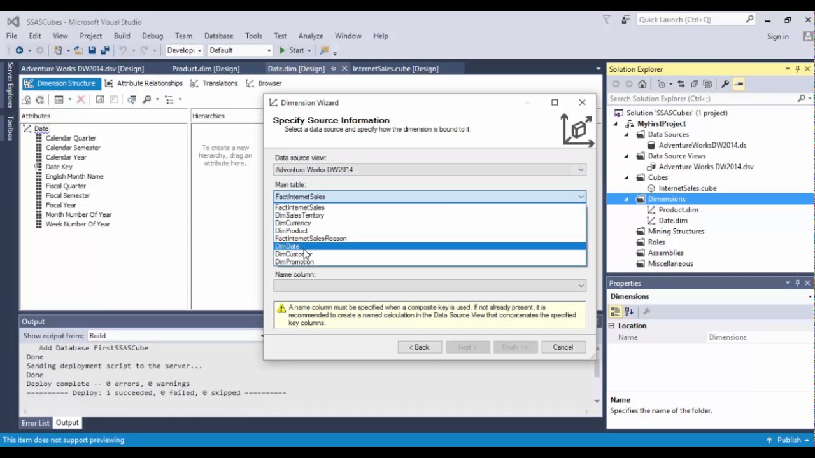Click Home icon in Solution Explorer
The height and width of the screenshot is (458, 815).
642,84
